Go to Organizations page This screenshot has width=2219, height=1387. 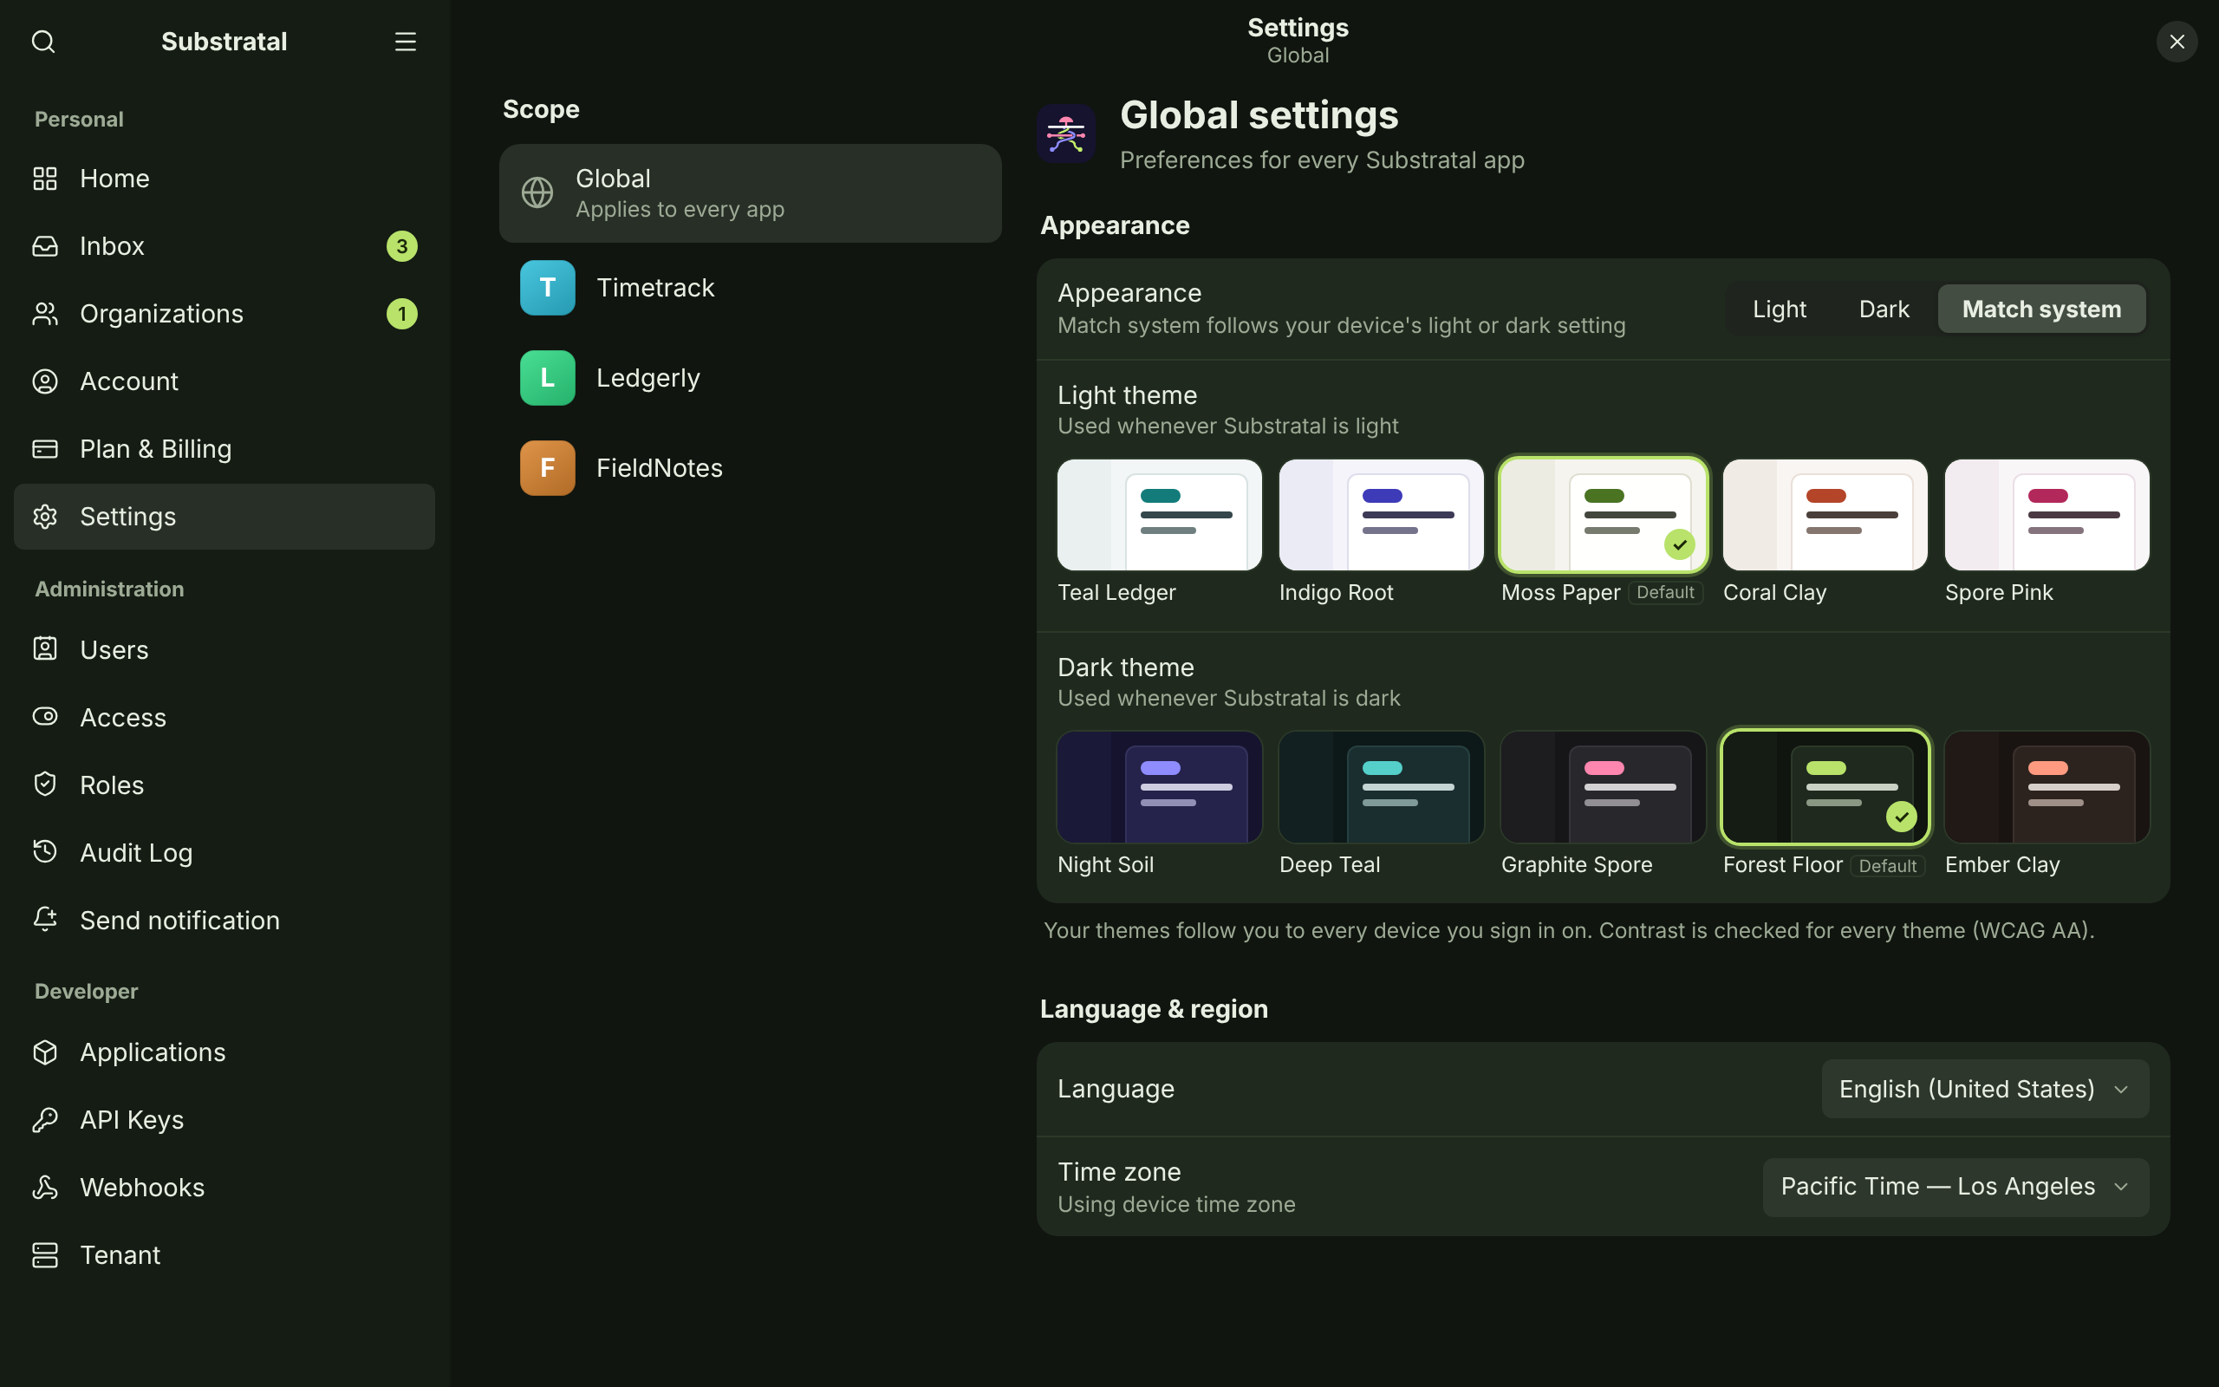click(x=225, y=314)
